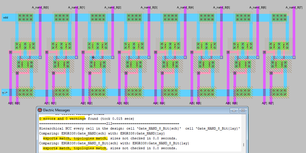Screen dimensions: 306x153
Task: Select the A[0] input export label
Action: pos(10,103)
